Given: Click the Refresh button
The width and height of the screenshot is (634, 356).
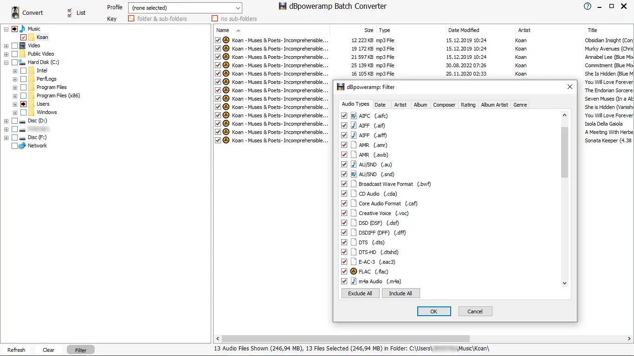Looking at the screenshot, I should [16, 350].
